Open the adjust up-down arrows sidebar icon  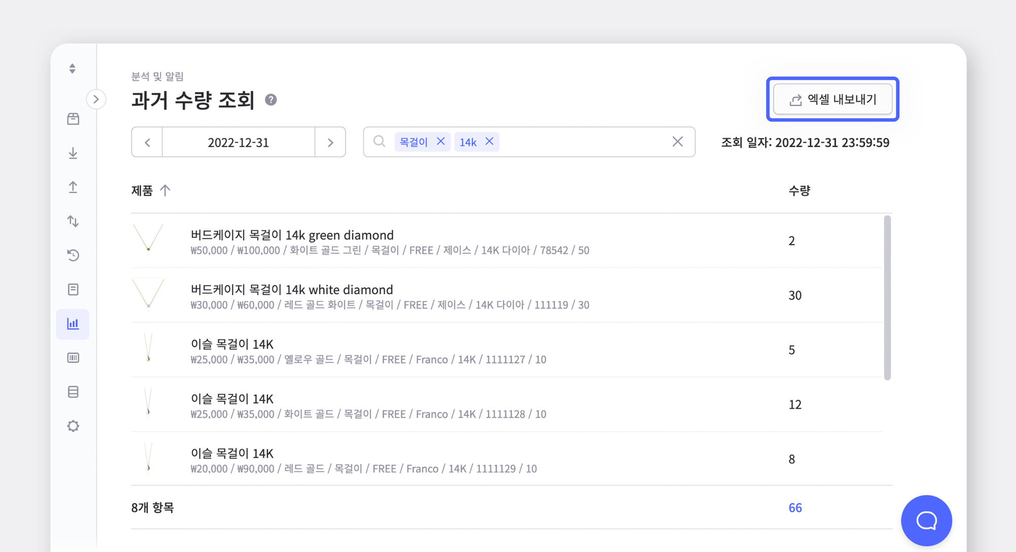click(73, 221)
